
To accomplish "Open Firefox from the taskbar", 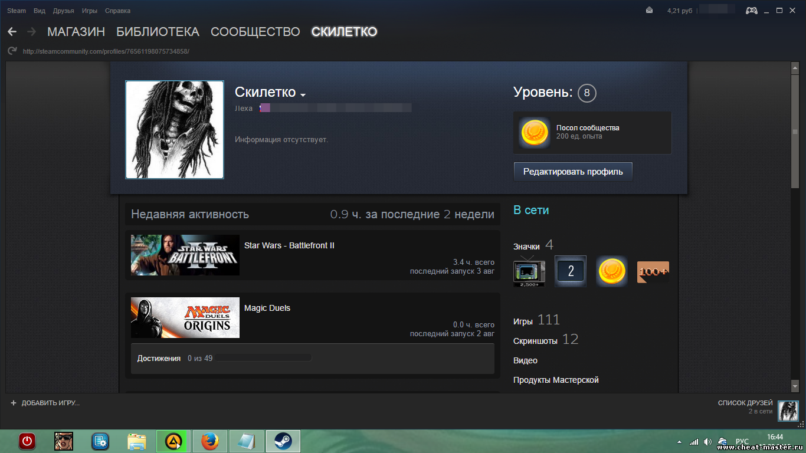I will [x=209, y=441].
